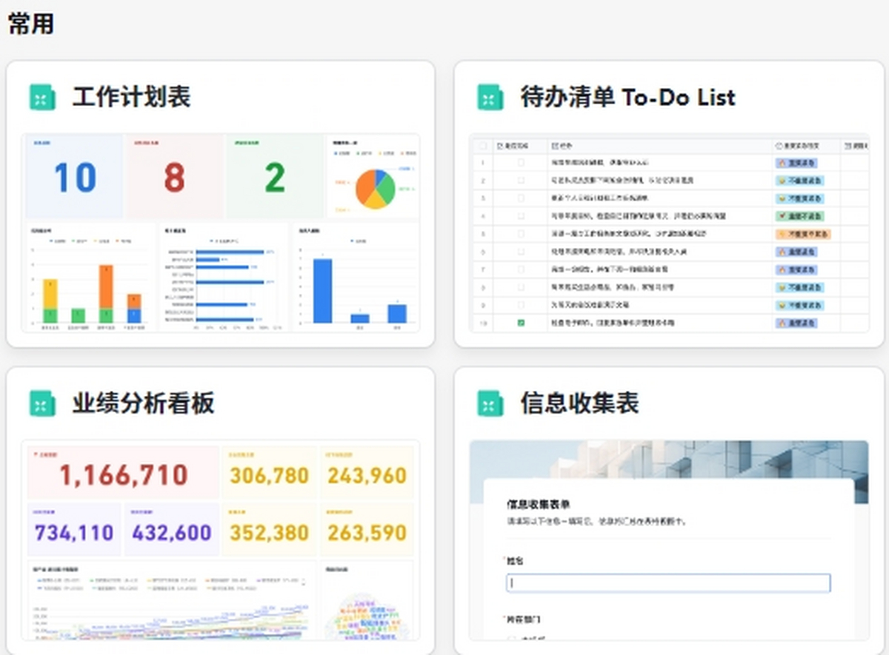Click the purple 432,600 value

pos(171,532)
